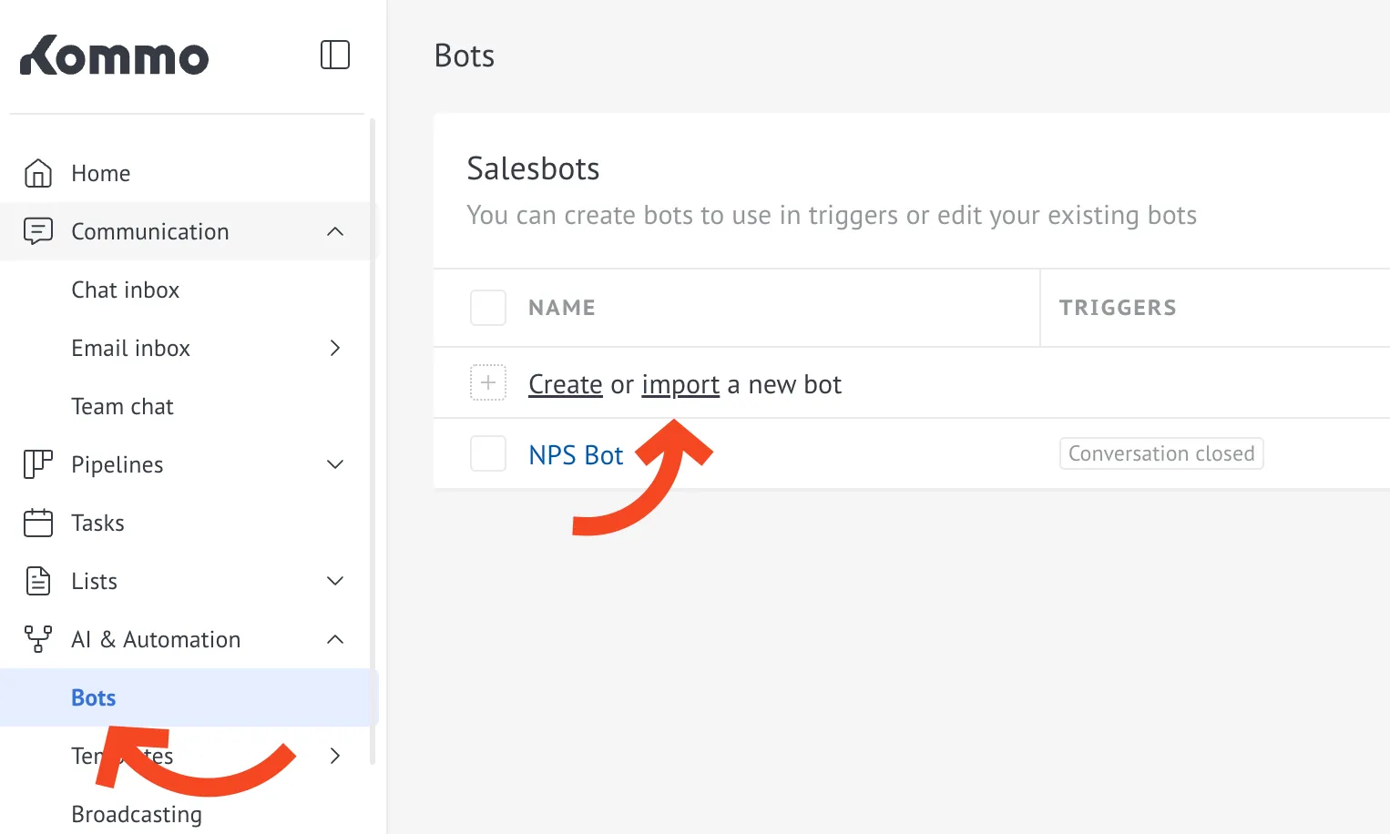Screen dimensions: 1390x834
Task: Tick the select-all checkbox beside NAME
Action: click(488, 308)
